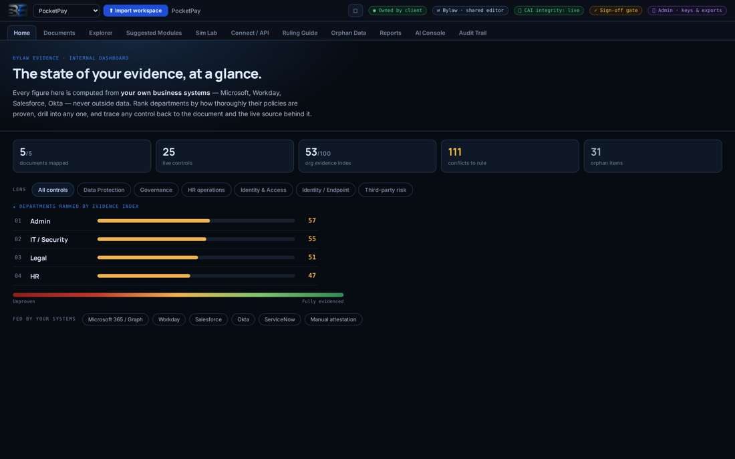
Task: Click the conflicts to rule card
Action: tap(510, 156)
